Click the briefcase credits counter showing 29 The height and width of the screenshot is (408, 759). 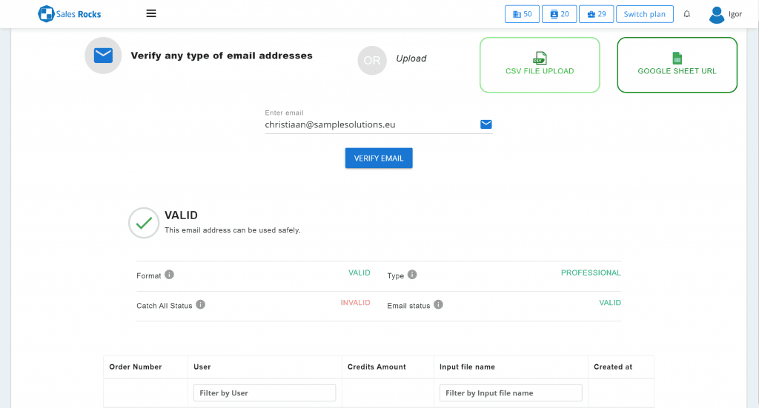[x=596, y=14]
